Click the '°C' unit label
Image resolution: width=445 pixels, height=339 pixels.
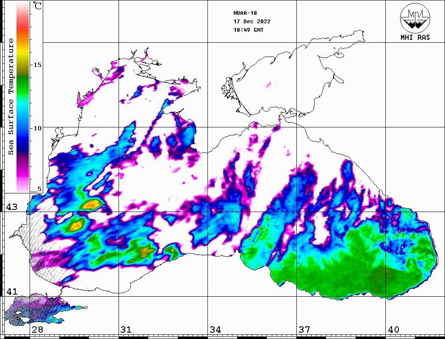[x=37, y=6]
